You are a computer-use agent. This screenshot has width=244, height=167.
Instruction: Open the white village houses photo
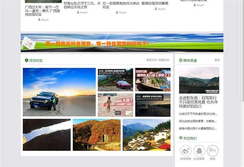click(x=147, y=135)
